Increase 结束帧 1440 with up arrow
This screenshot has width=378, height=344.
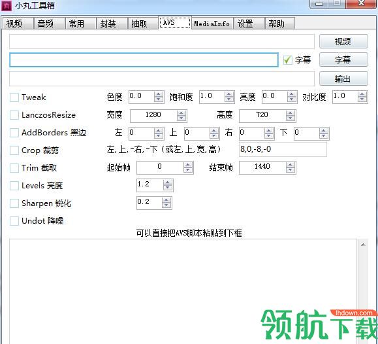(x=291, y=165)
